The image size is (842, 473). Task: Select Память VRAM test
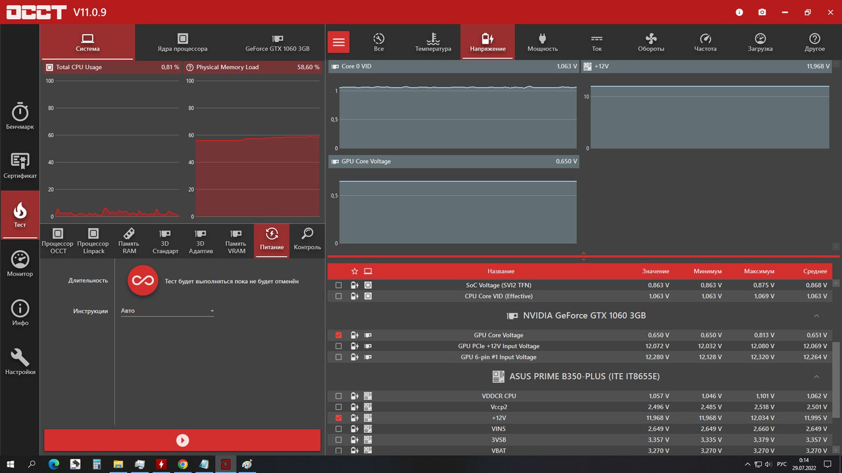tap(236, 240)
